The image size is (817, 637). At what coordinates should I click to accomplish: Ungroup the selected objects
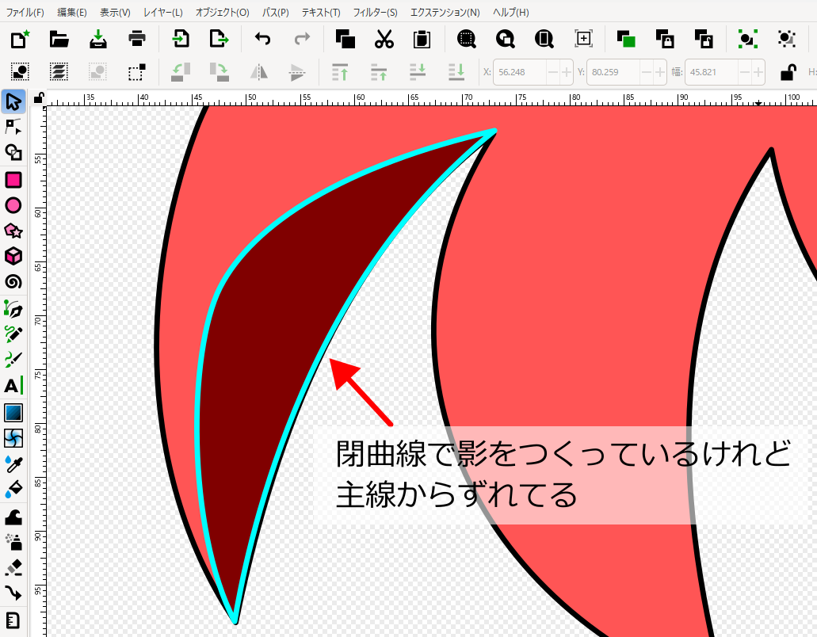786,39
